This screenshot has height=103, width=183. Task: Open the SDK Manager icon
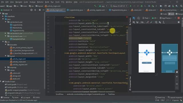click(x=177, y=6)
